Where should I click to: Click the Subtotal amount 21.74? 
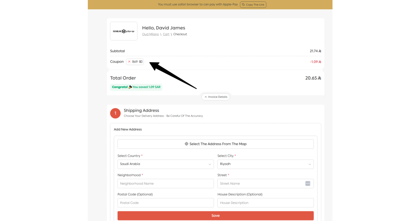tap(315, 51)
